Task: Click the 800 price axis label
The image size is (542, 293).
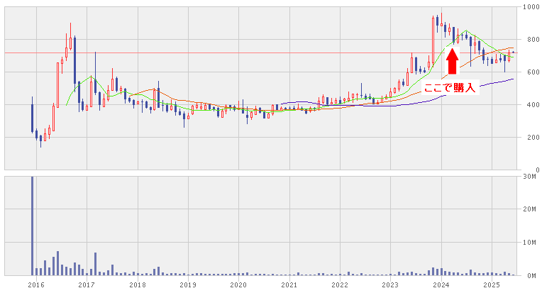Action: coord(533,40)
